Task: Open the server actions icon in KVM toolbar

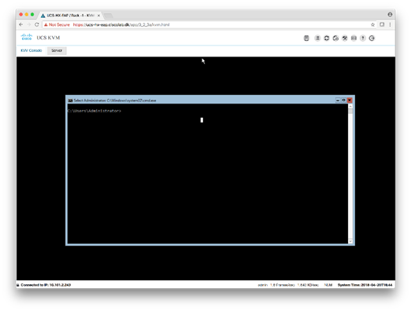Action: 317,38
